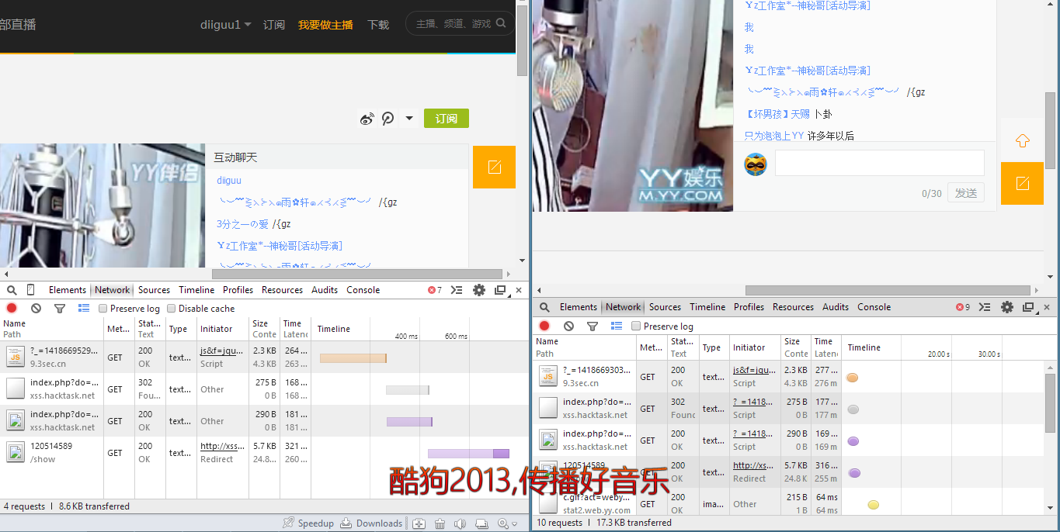Click the green 订阅 subscribe button
The width and height of the screenshot is (1060, 532).
447,119
